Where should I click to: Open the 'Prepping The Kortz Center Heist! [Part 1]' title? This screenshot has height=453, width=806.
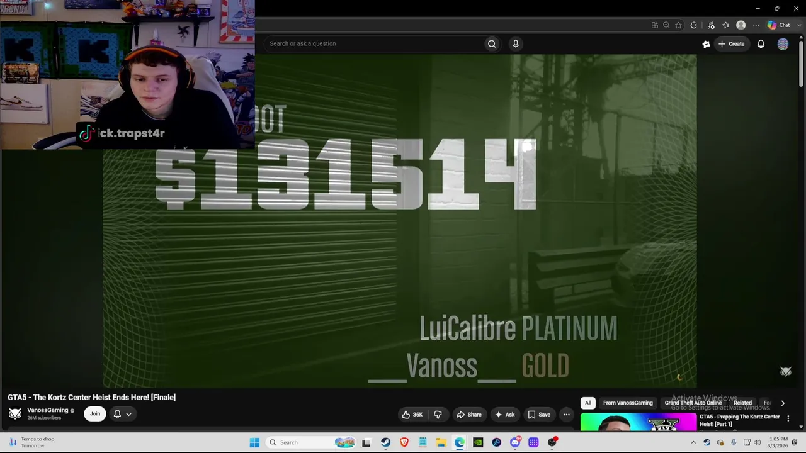pos(740,420)
